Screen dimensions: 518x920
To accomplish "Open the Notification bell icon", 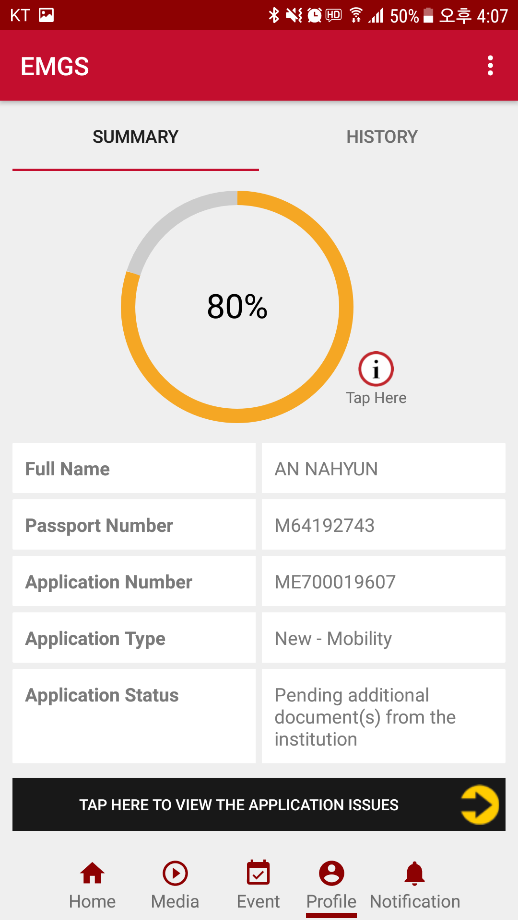I will 415,874.
